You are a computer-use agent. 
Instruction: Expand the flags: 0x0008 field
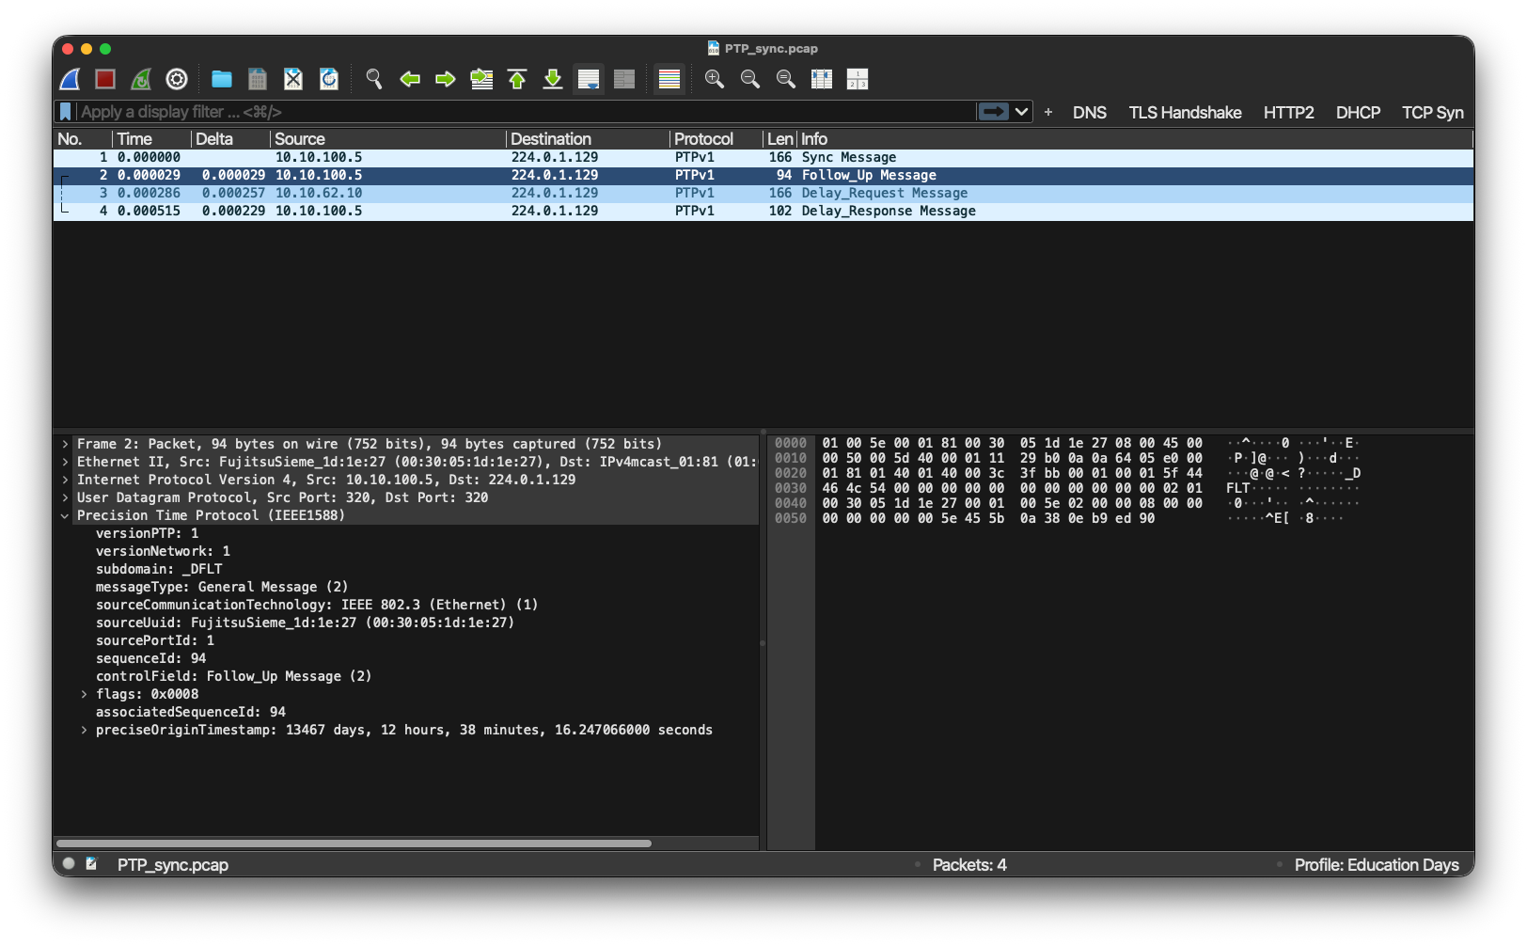[84, 694]
